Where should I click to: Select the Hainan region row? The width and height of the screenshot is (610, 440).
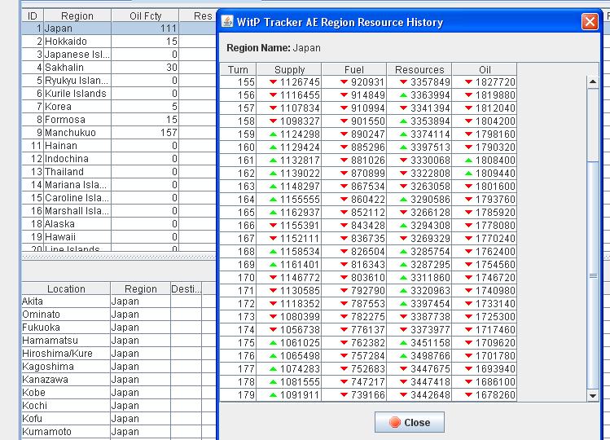[119, 146]
